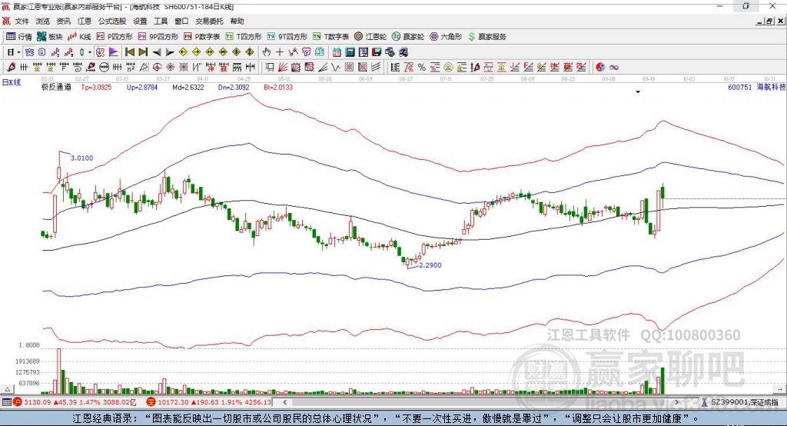Open the 资讯 menu
This screenshot has height=426, width=787.
[63, 21]
